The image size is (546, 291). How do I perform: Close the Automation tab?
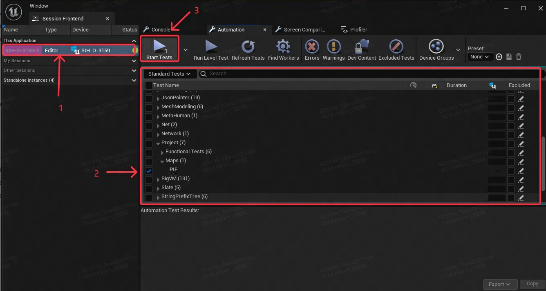tap(265, 29)
